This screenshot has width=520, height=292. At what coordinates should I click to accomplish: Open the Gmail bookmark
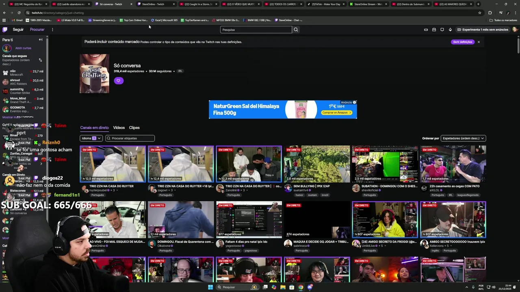(x=17, y=20)
